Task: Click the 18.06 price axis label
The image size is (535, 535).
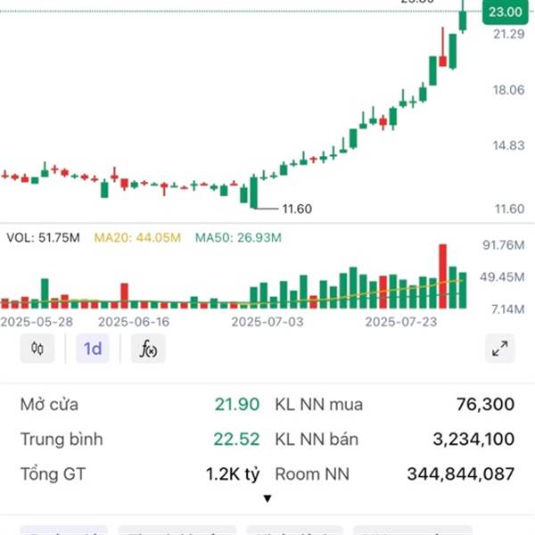Action: click(508, 90)
